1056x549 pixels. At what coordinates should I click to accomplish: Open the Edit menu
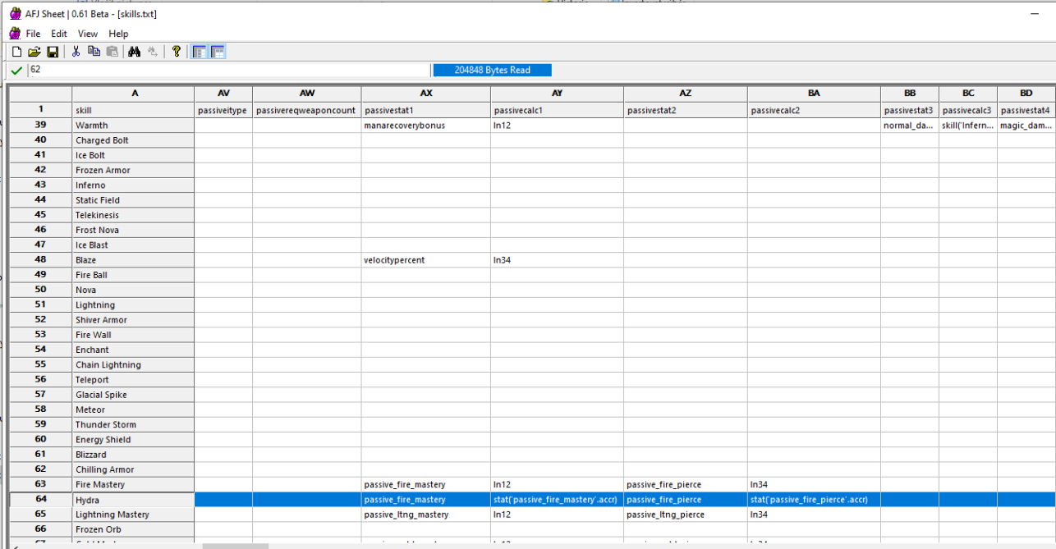coord(59,34)
